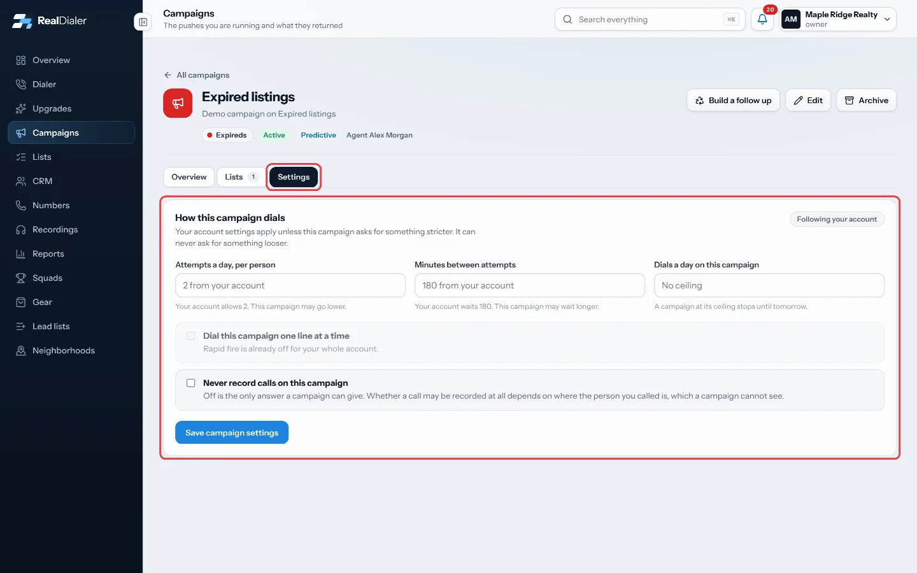Screen dimensions: 917x573
Task: Click Agent Alex Morgan text
Action: point(380,135)
